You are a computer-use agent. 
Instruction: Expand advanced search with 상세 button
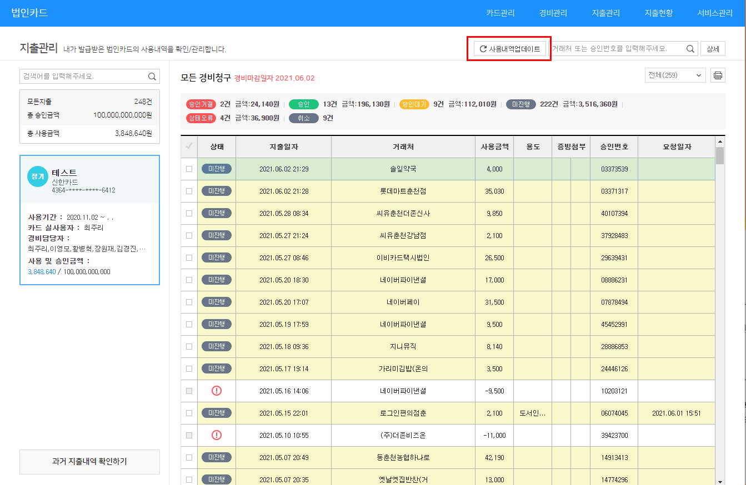(713, 49)
